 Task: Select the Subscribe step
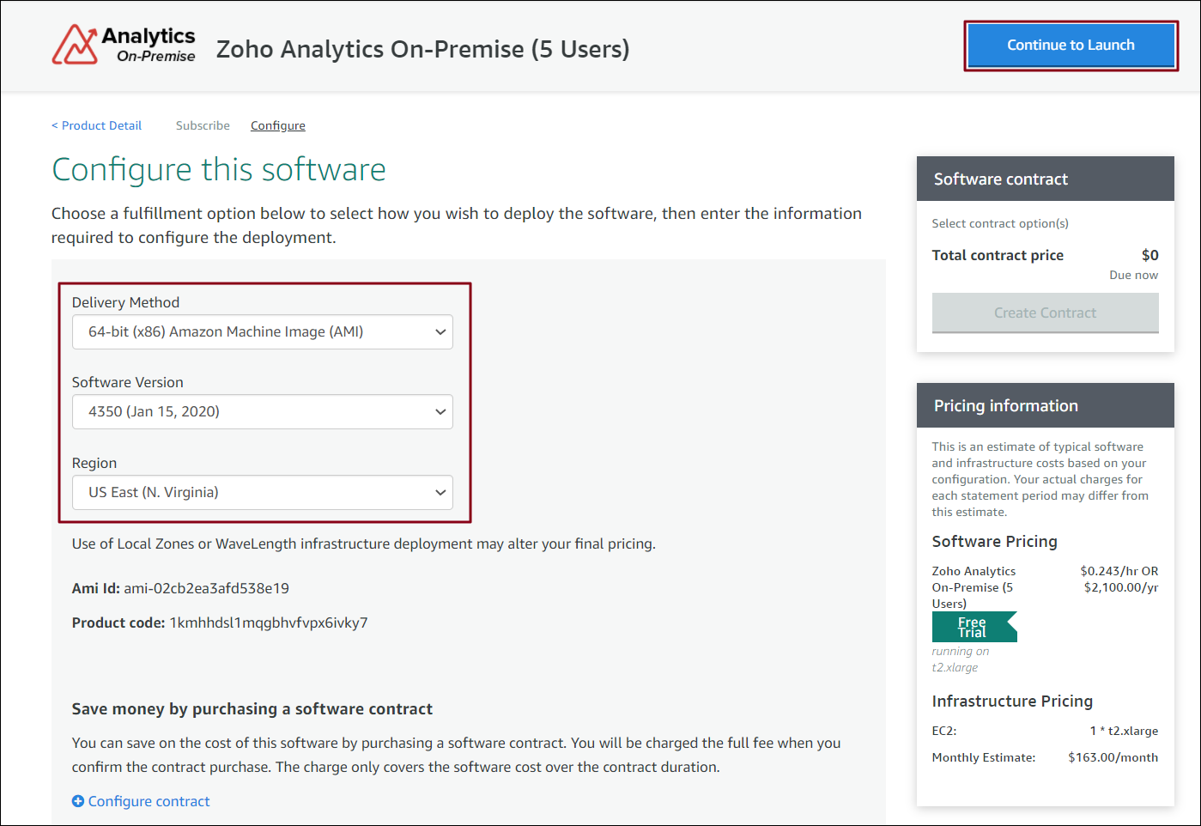(203, 125)
